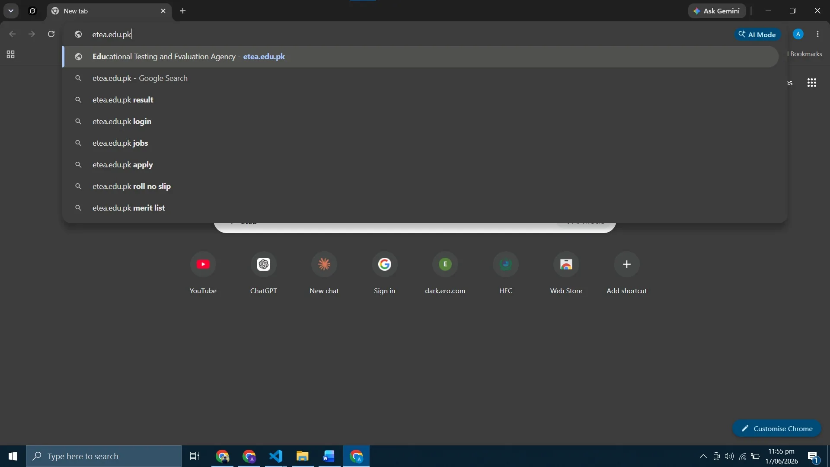
Task: Close the New tab tab
Action: tap(163, 11)
